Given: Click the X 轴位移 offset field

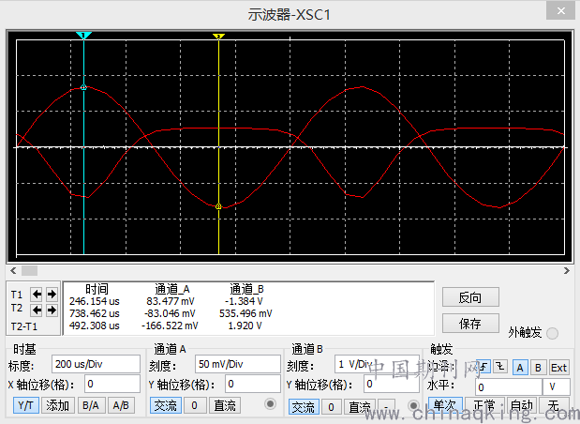Looking at the screenshot, I should tap(112, 384).
